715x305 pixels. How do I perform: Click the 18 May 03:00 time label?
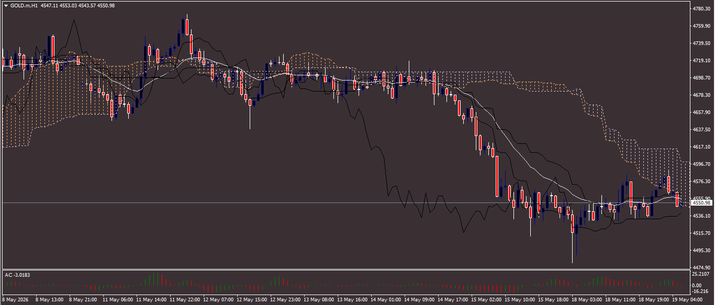(x=587, y=300)
